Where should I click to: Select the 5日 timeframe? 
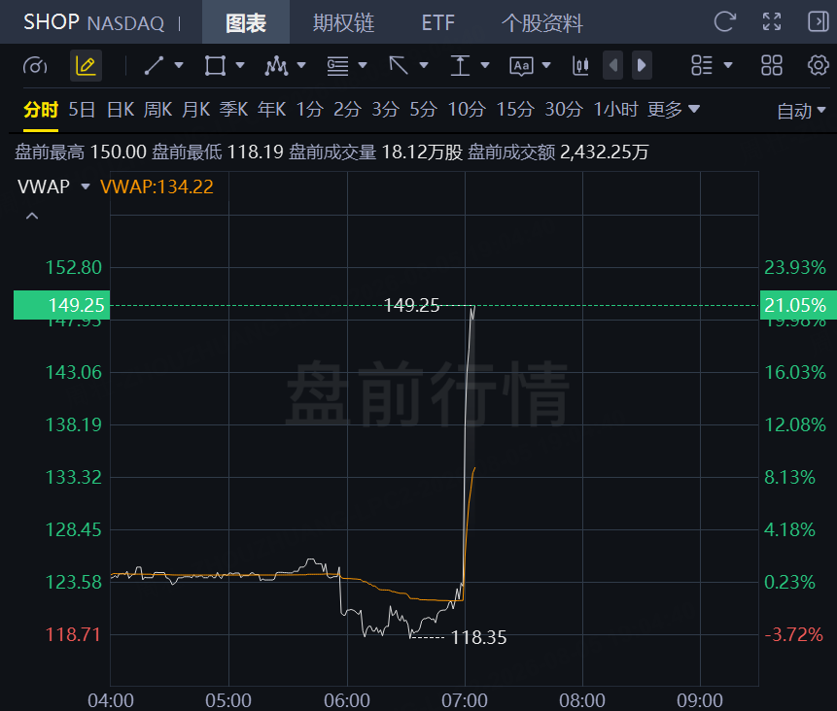click(82, 110)
